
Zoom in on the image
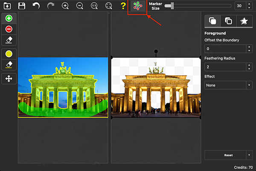point(65,6)
